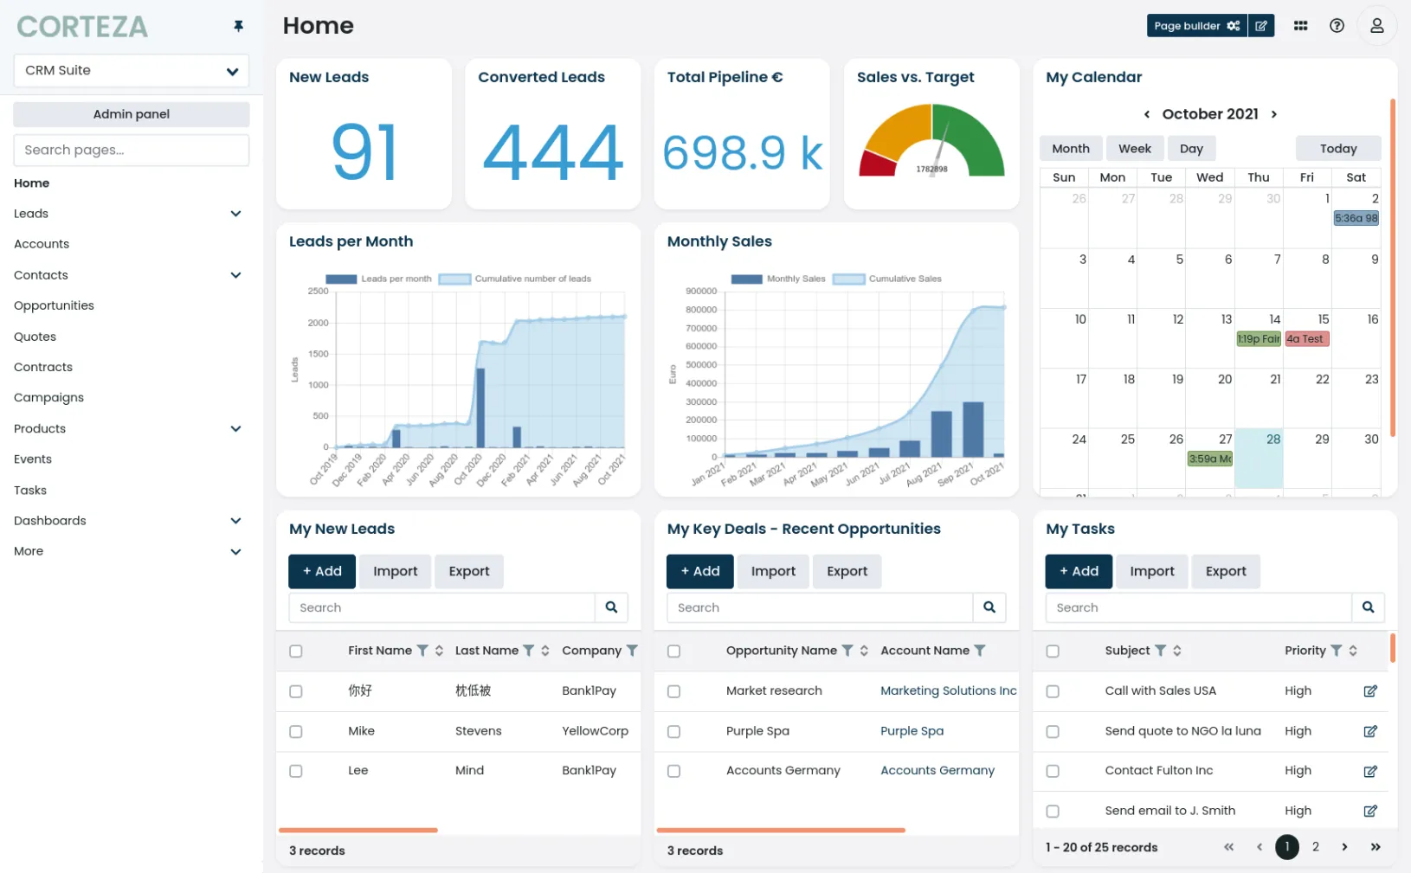The image size is (1411, 873).
Task: Click the Admin panel button
Action: point(132,114)
